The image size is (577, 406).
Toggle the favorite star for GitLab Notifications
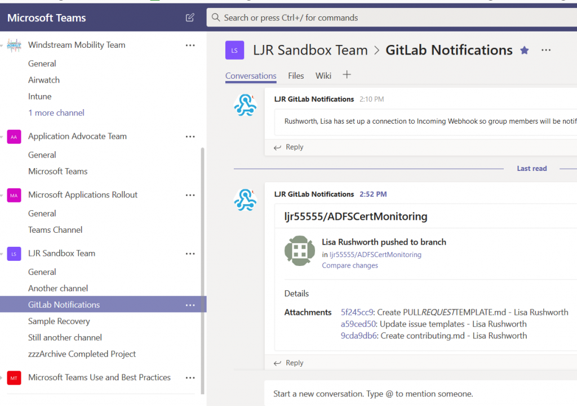524,50
